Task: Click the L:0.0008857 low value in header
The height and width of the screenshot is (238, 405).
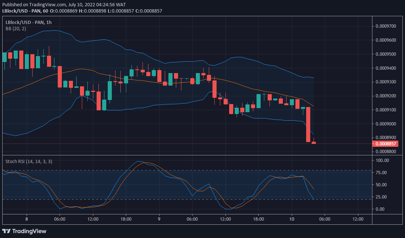Action: (120, 11)
